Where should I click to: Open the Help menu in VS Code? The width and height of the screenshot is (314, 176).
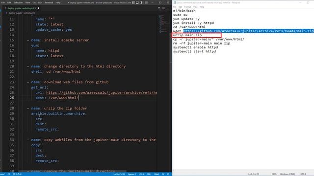click(58, 2)
